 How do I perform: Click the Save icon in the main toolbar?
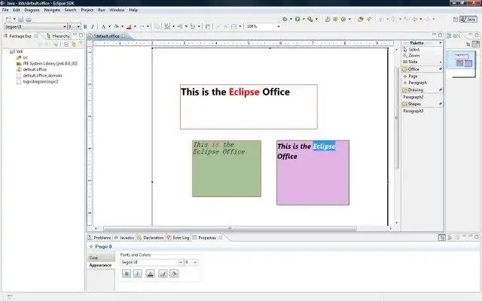[20, 19]
